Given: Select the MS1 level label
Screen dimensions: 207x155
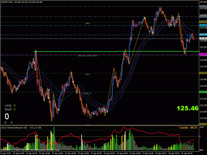Looking at the screenshot, I should click(x=88, y=74).
